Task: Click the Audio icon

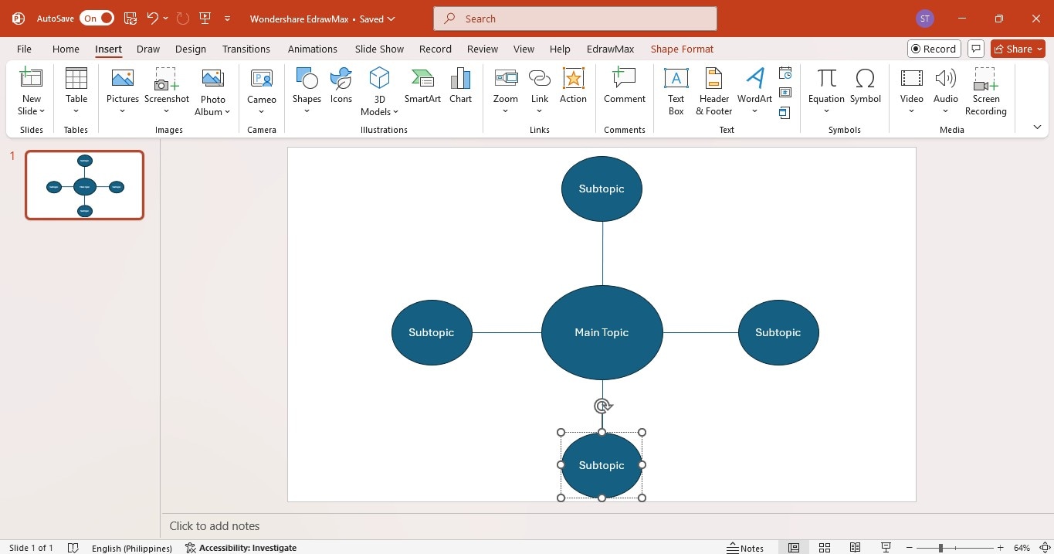Action: tap(946, 78)
